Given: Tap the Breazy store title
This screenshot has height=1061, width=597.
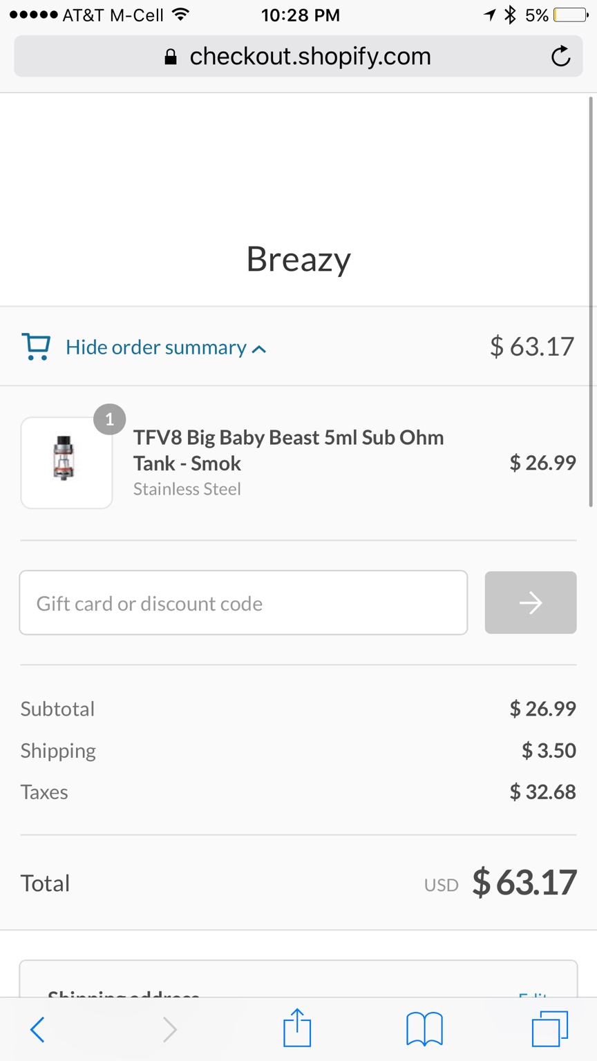Looking at the screenshot, I should click(x=298, y=259).
